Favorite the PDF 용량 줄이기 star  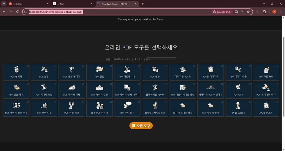[x=83, y=66]
